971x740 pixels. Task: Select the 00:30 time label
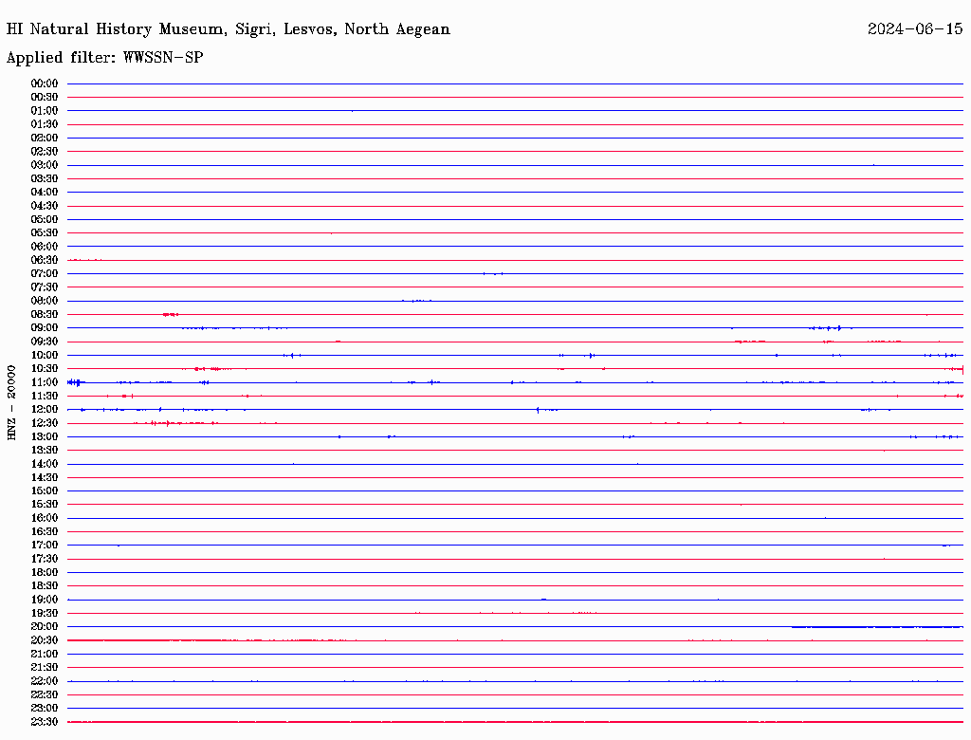coord(45,98)
